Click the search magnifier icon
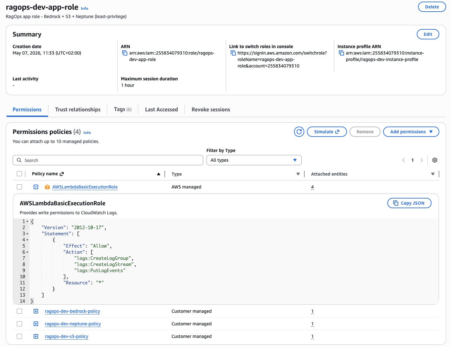The height and width of the screenshot is (347, 450). click(x=19, y=160)
